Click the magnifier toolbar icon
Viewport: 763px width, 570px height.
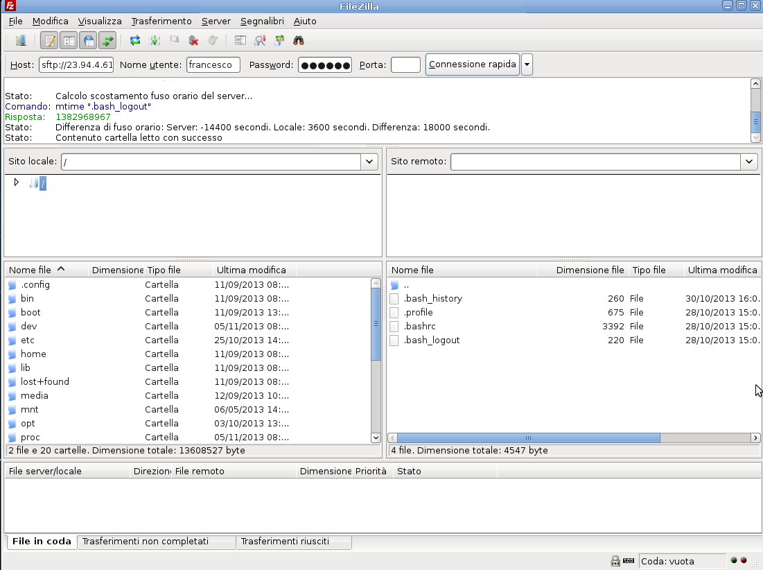260,40
